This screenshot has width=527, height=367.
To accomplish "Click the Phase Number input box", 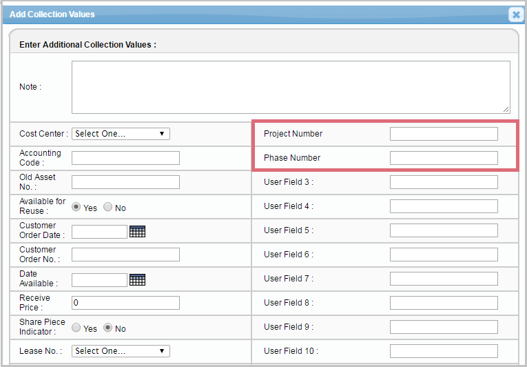I will (x=443, y=158).
